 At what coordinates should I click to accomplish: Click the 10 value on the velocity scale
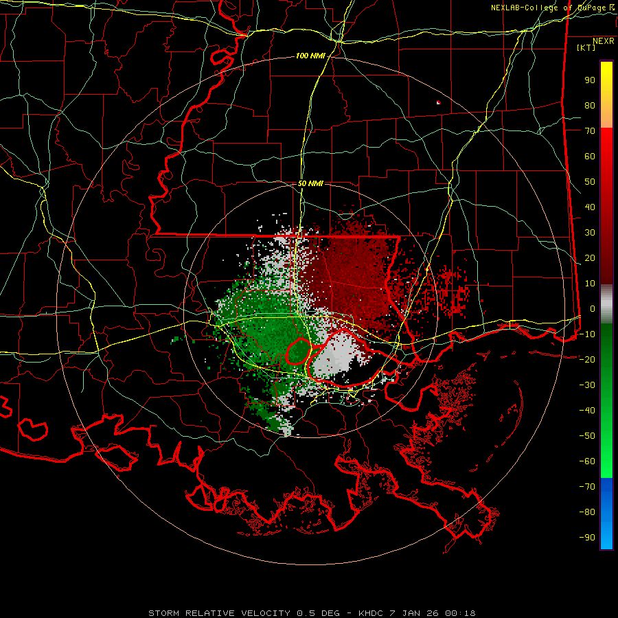coord(590,284)
